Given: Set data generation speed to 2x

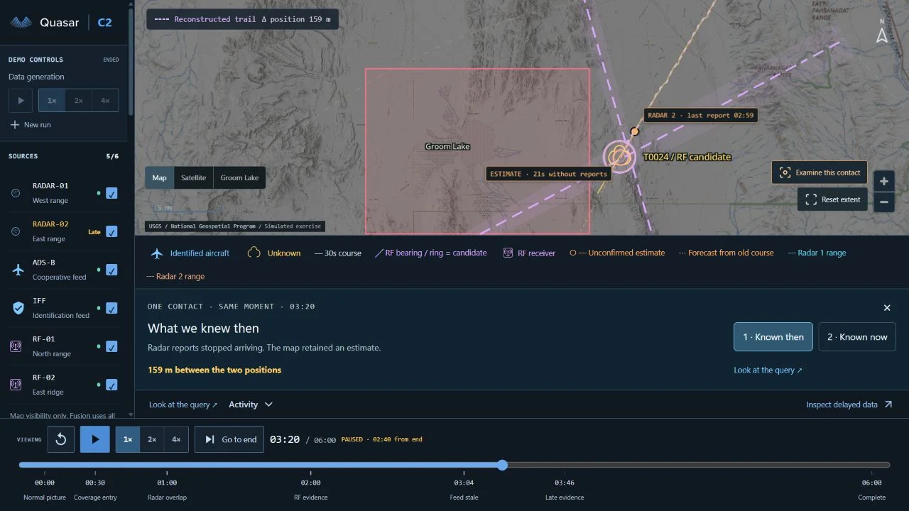Looking at the screenshot, I should 78,100.
